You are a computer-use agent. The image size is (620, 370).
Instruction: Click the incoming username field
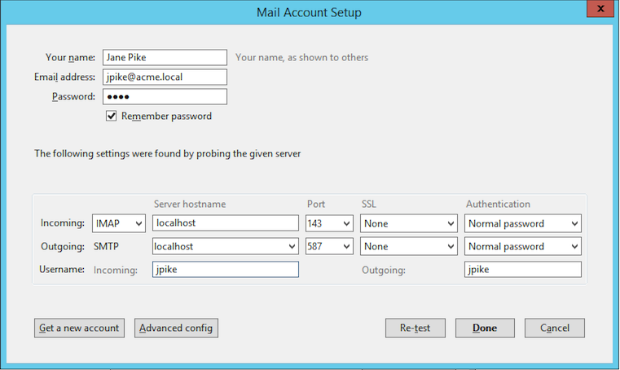(x=225, y=270)
